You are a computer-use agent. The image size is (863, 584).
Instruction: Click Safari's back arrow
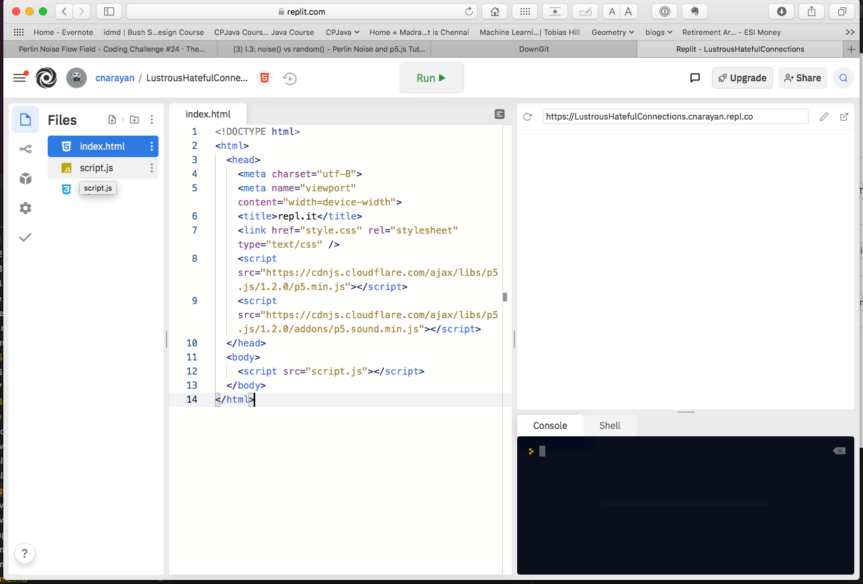click(x=64, y=11)
